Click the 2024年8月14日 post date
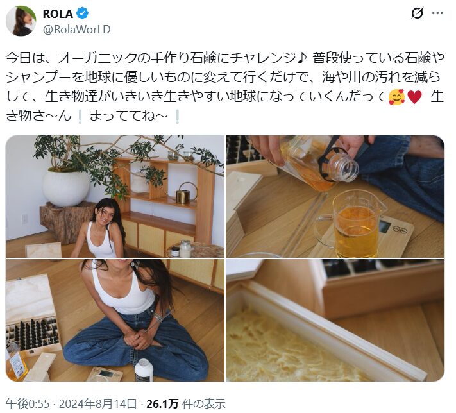The image size is (456, 413). [x=98, y=403]
